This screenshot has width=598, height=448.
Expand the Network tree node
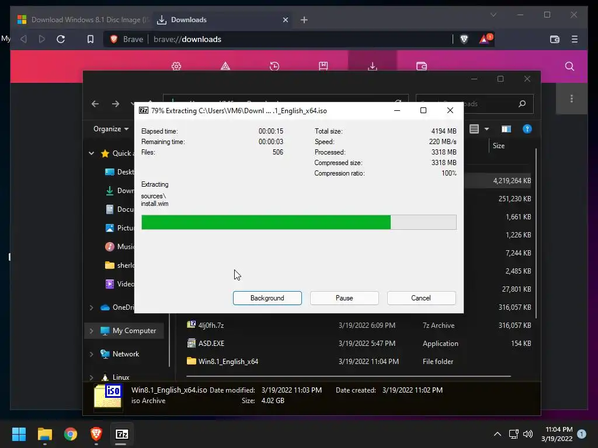point(91,354)
